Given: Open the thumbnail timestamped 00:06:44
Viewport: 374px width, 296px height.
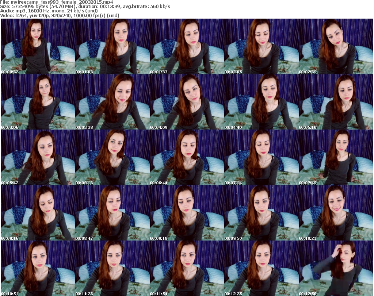Looking at the screenshot, I should click(x=187, y=157).
